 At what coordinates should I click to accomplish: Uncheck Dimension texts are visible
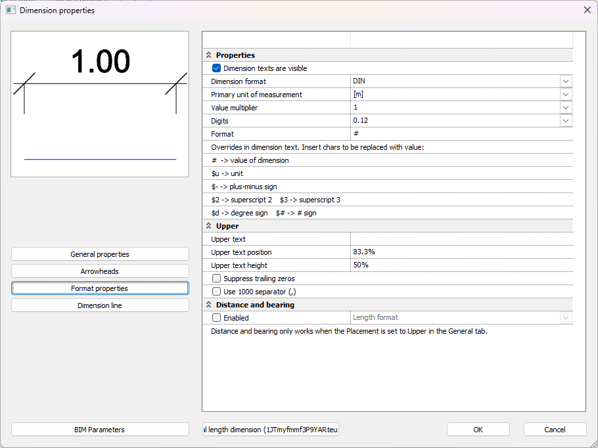pos(216,68)
